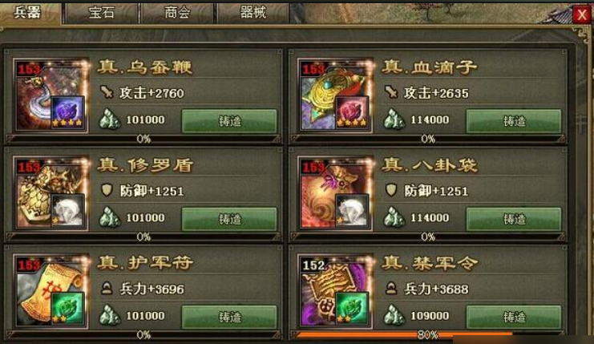Click the ore icon beside 109000
This screenshot has width=594, height=344.
tap(394, 315)
